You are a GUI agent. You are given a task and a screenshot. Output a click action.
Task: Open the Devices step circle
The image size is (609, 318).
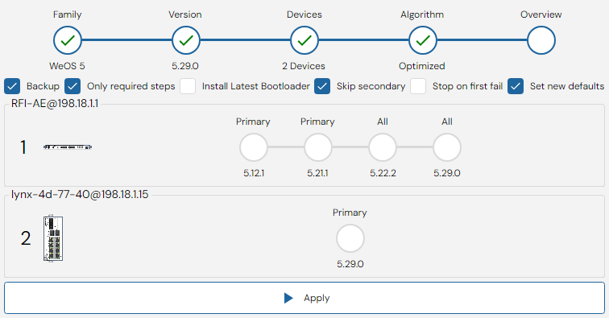[x=304, y=40]
